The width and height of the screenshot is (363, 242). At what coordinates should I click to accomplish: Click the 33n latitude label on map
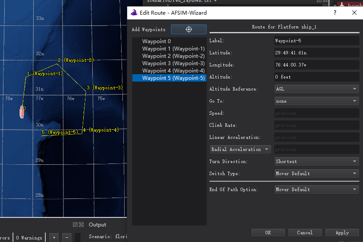pos(40,18)
